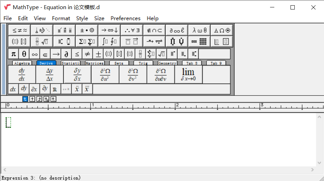Viewport: 324px width, 181px height.
Task: Open the relational symbols palette (≤≠≈)
Action: (20, 30)
